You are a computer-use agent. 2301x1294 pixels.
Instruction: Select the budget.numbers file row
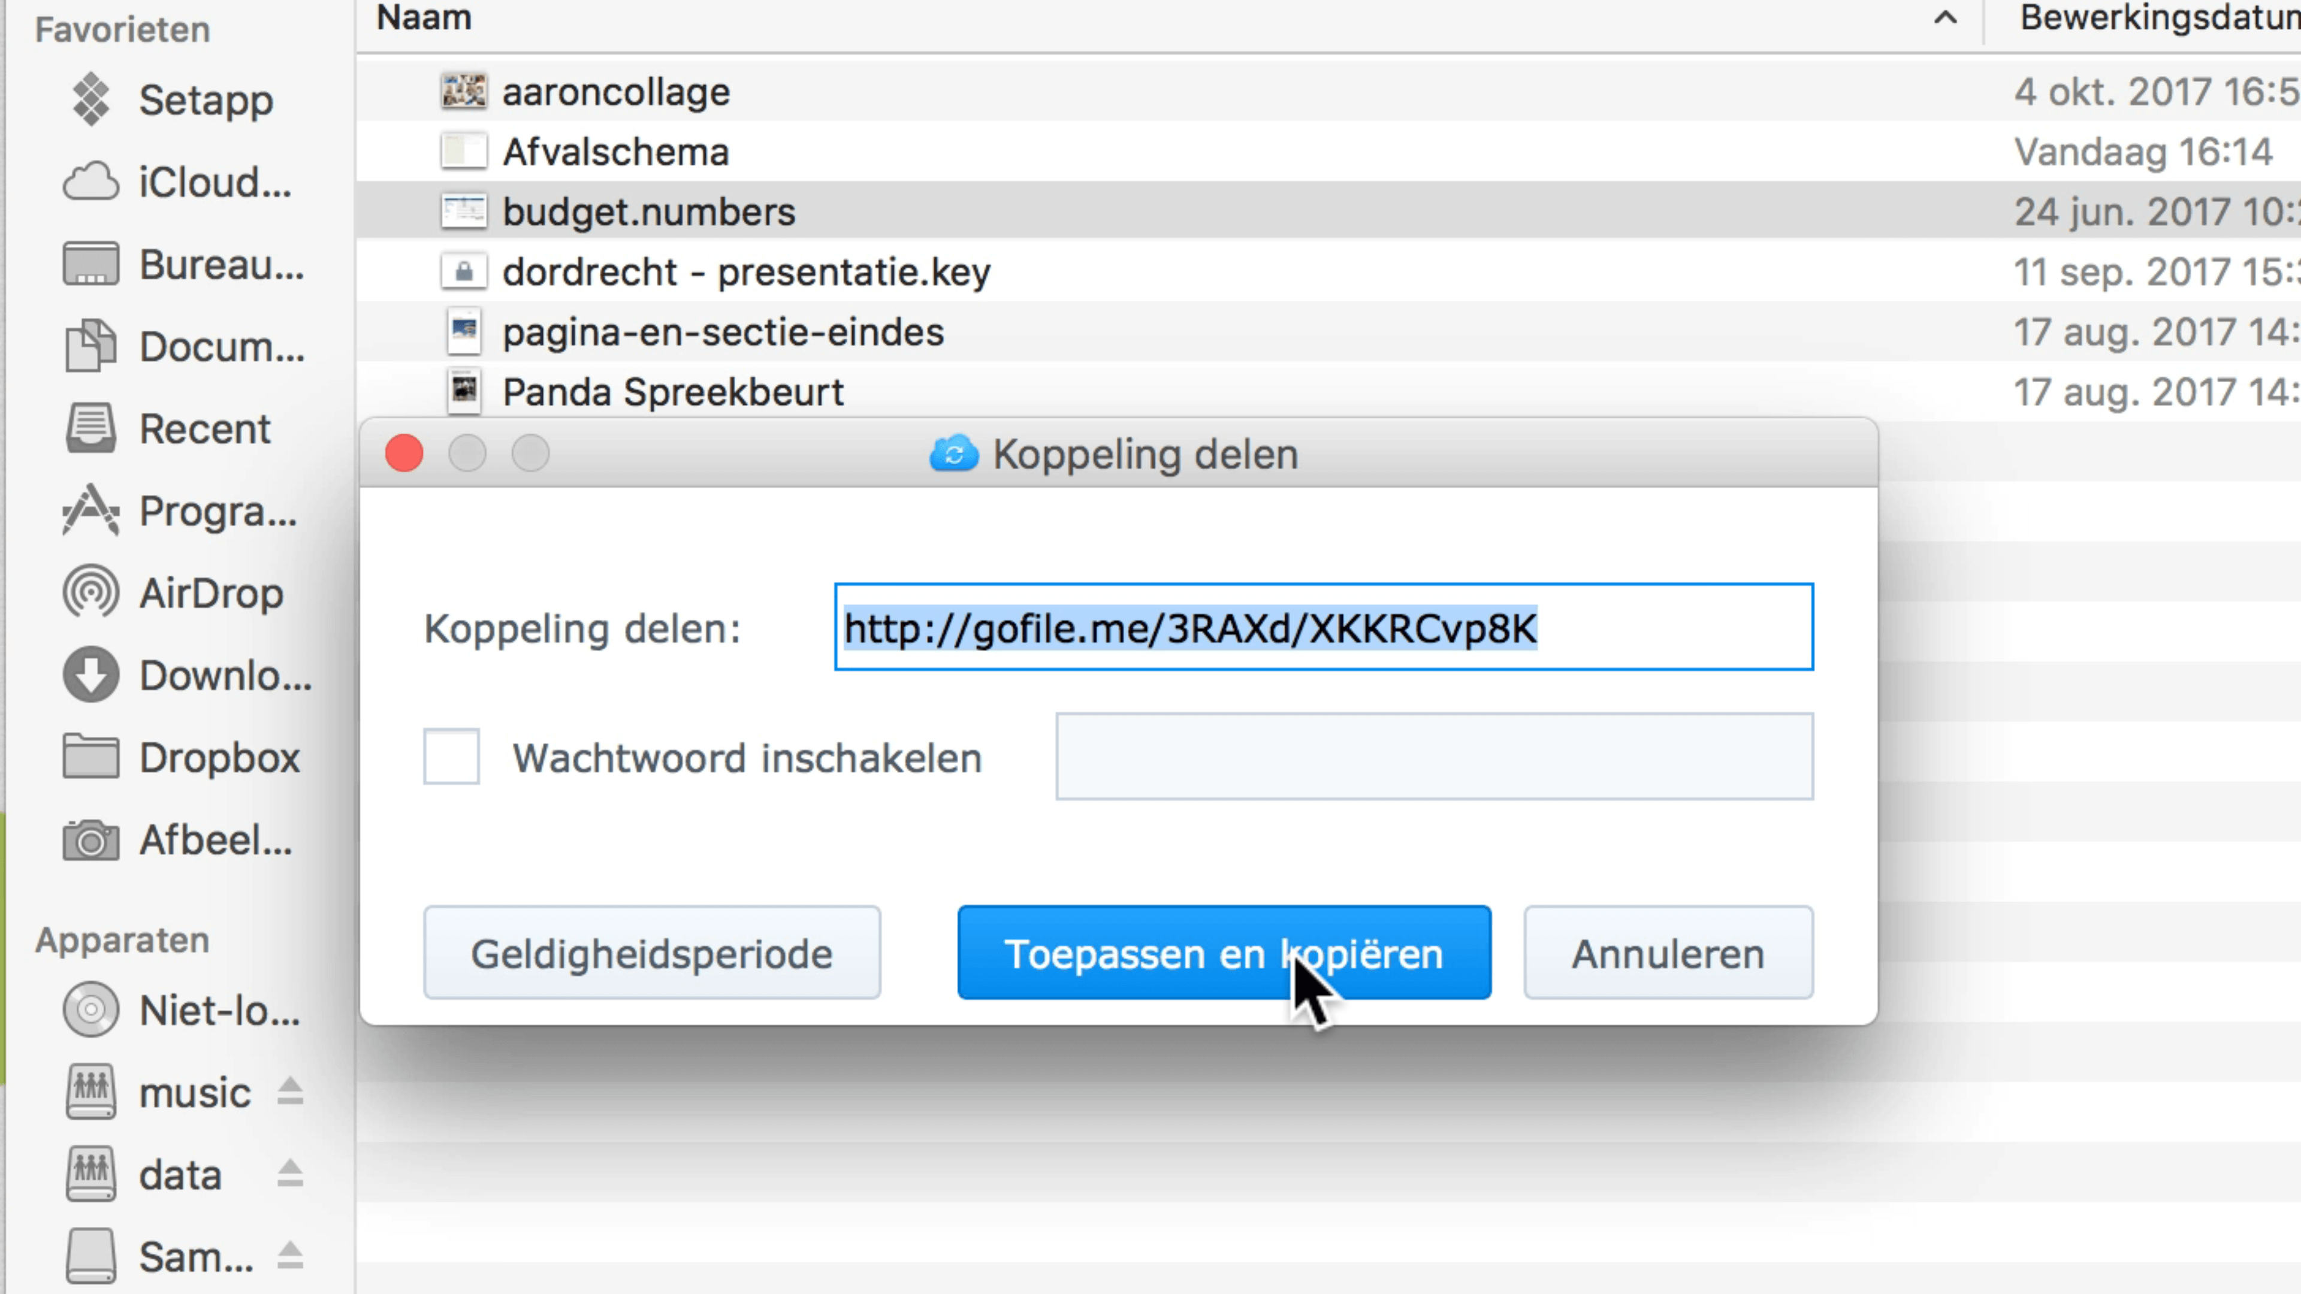click(1329, 211)
